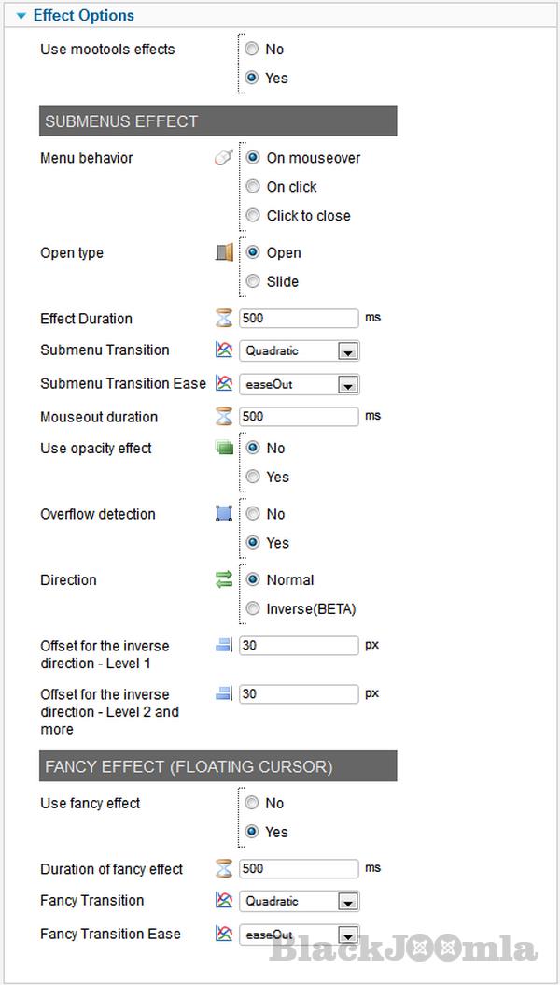Click the mouse icon beside Menu behavior
Viewport: 560px width, 985px height.
pyautogui.click(x=223, y=158)
